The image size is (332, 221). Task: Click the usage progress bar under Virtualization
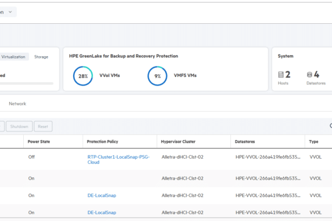coord(27,83)
